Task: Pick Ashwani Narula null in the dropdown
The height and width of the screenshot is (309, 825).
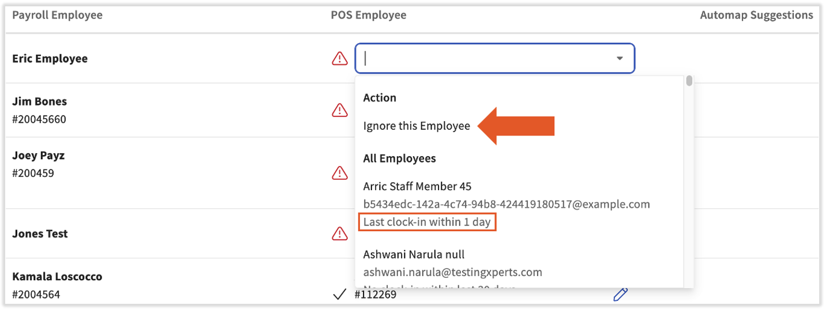Action: [x=414, y=254]
